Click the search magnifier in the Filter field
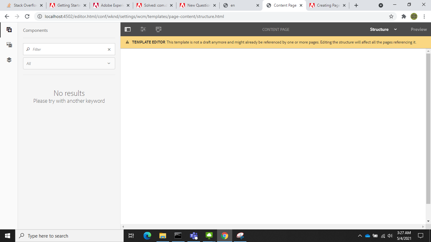Screen dimensions: 431x242 (x=29, y=49)
